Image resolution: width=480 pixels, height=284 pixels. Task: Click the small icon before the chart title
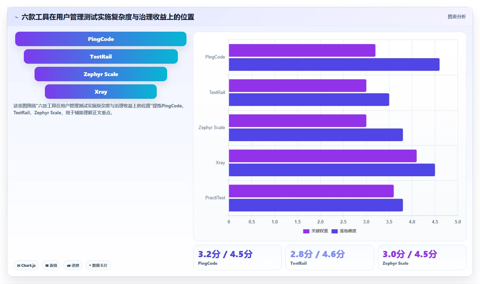pyautogui.click(x=16, y=17)
